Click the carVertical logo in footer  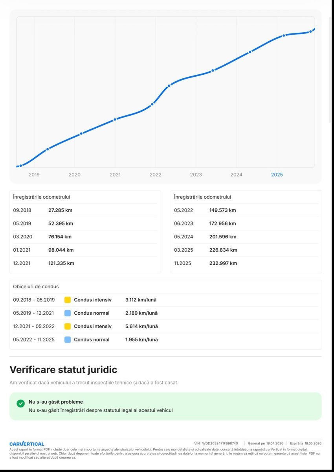pos(27,444)
